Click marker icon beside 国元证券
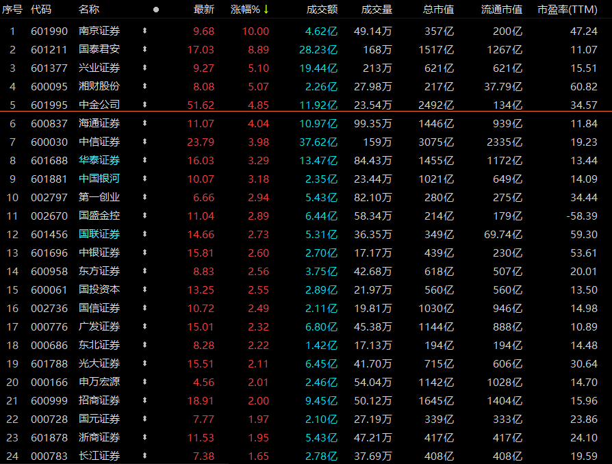 point(145,419)
